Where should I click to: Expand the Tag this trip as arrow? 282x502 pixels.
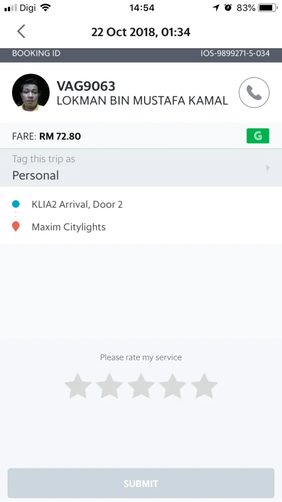tap(268, 168)
